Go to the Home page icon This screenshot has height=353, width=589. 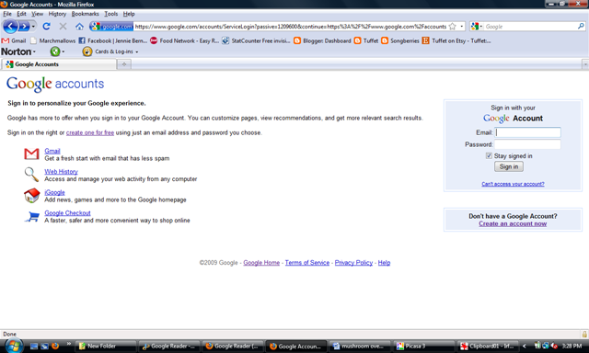tap(79, 27)
